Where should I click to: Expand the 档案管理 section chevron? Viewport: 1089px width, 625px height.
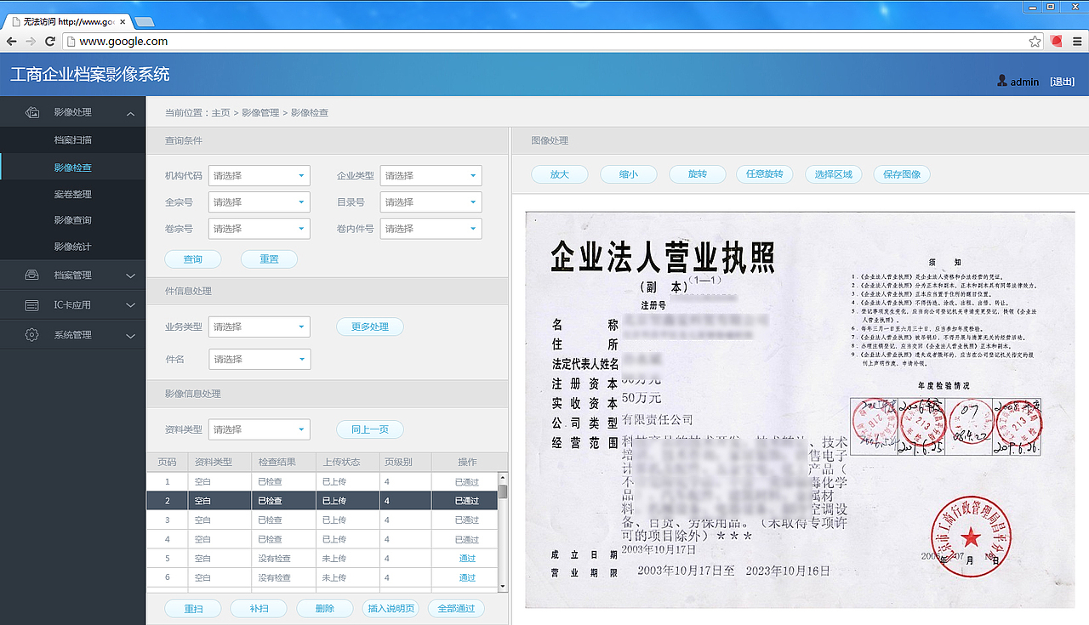point(129,275)
